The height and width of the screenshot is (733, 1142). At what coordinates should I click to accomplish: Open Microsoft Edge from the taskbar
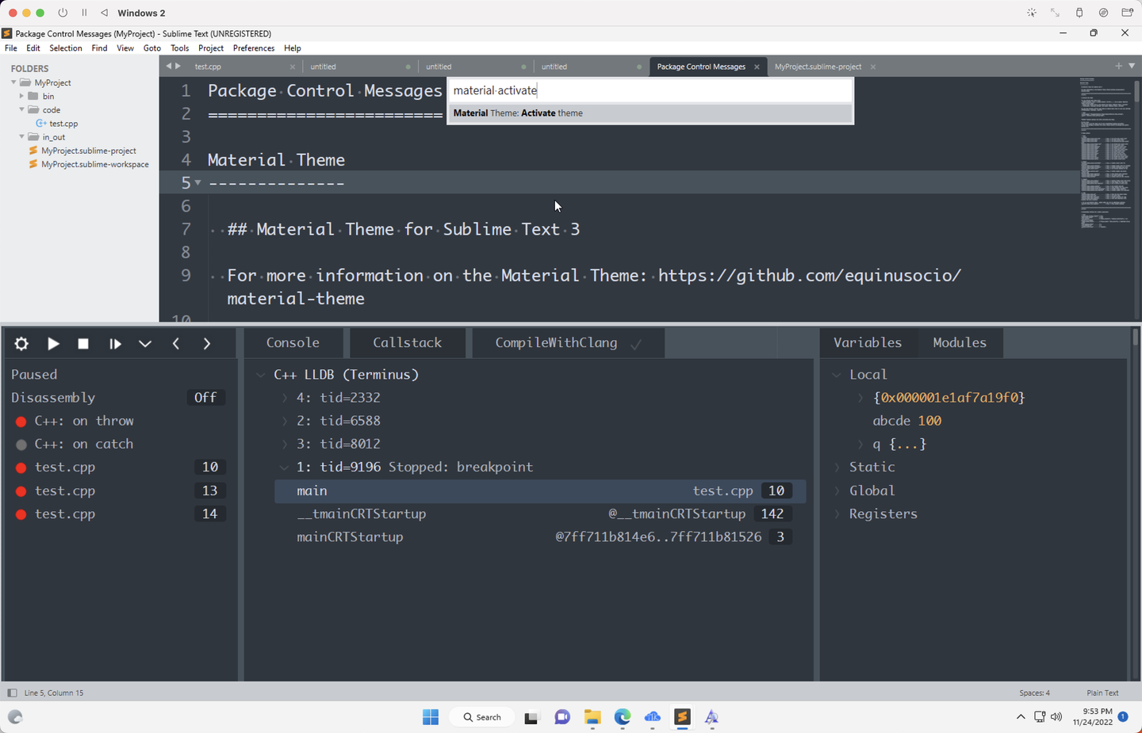pyautogui.click(x=623, y=717)
